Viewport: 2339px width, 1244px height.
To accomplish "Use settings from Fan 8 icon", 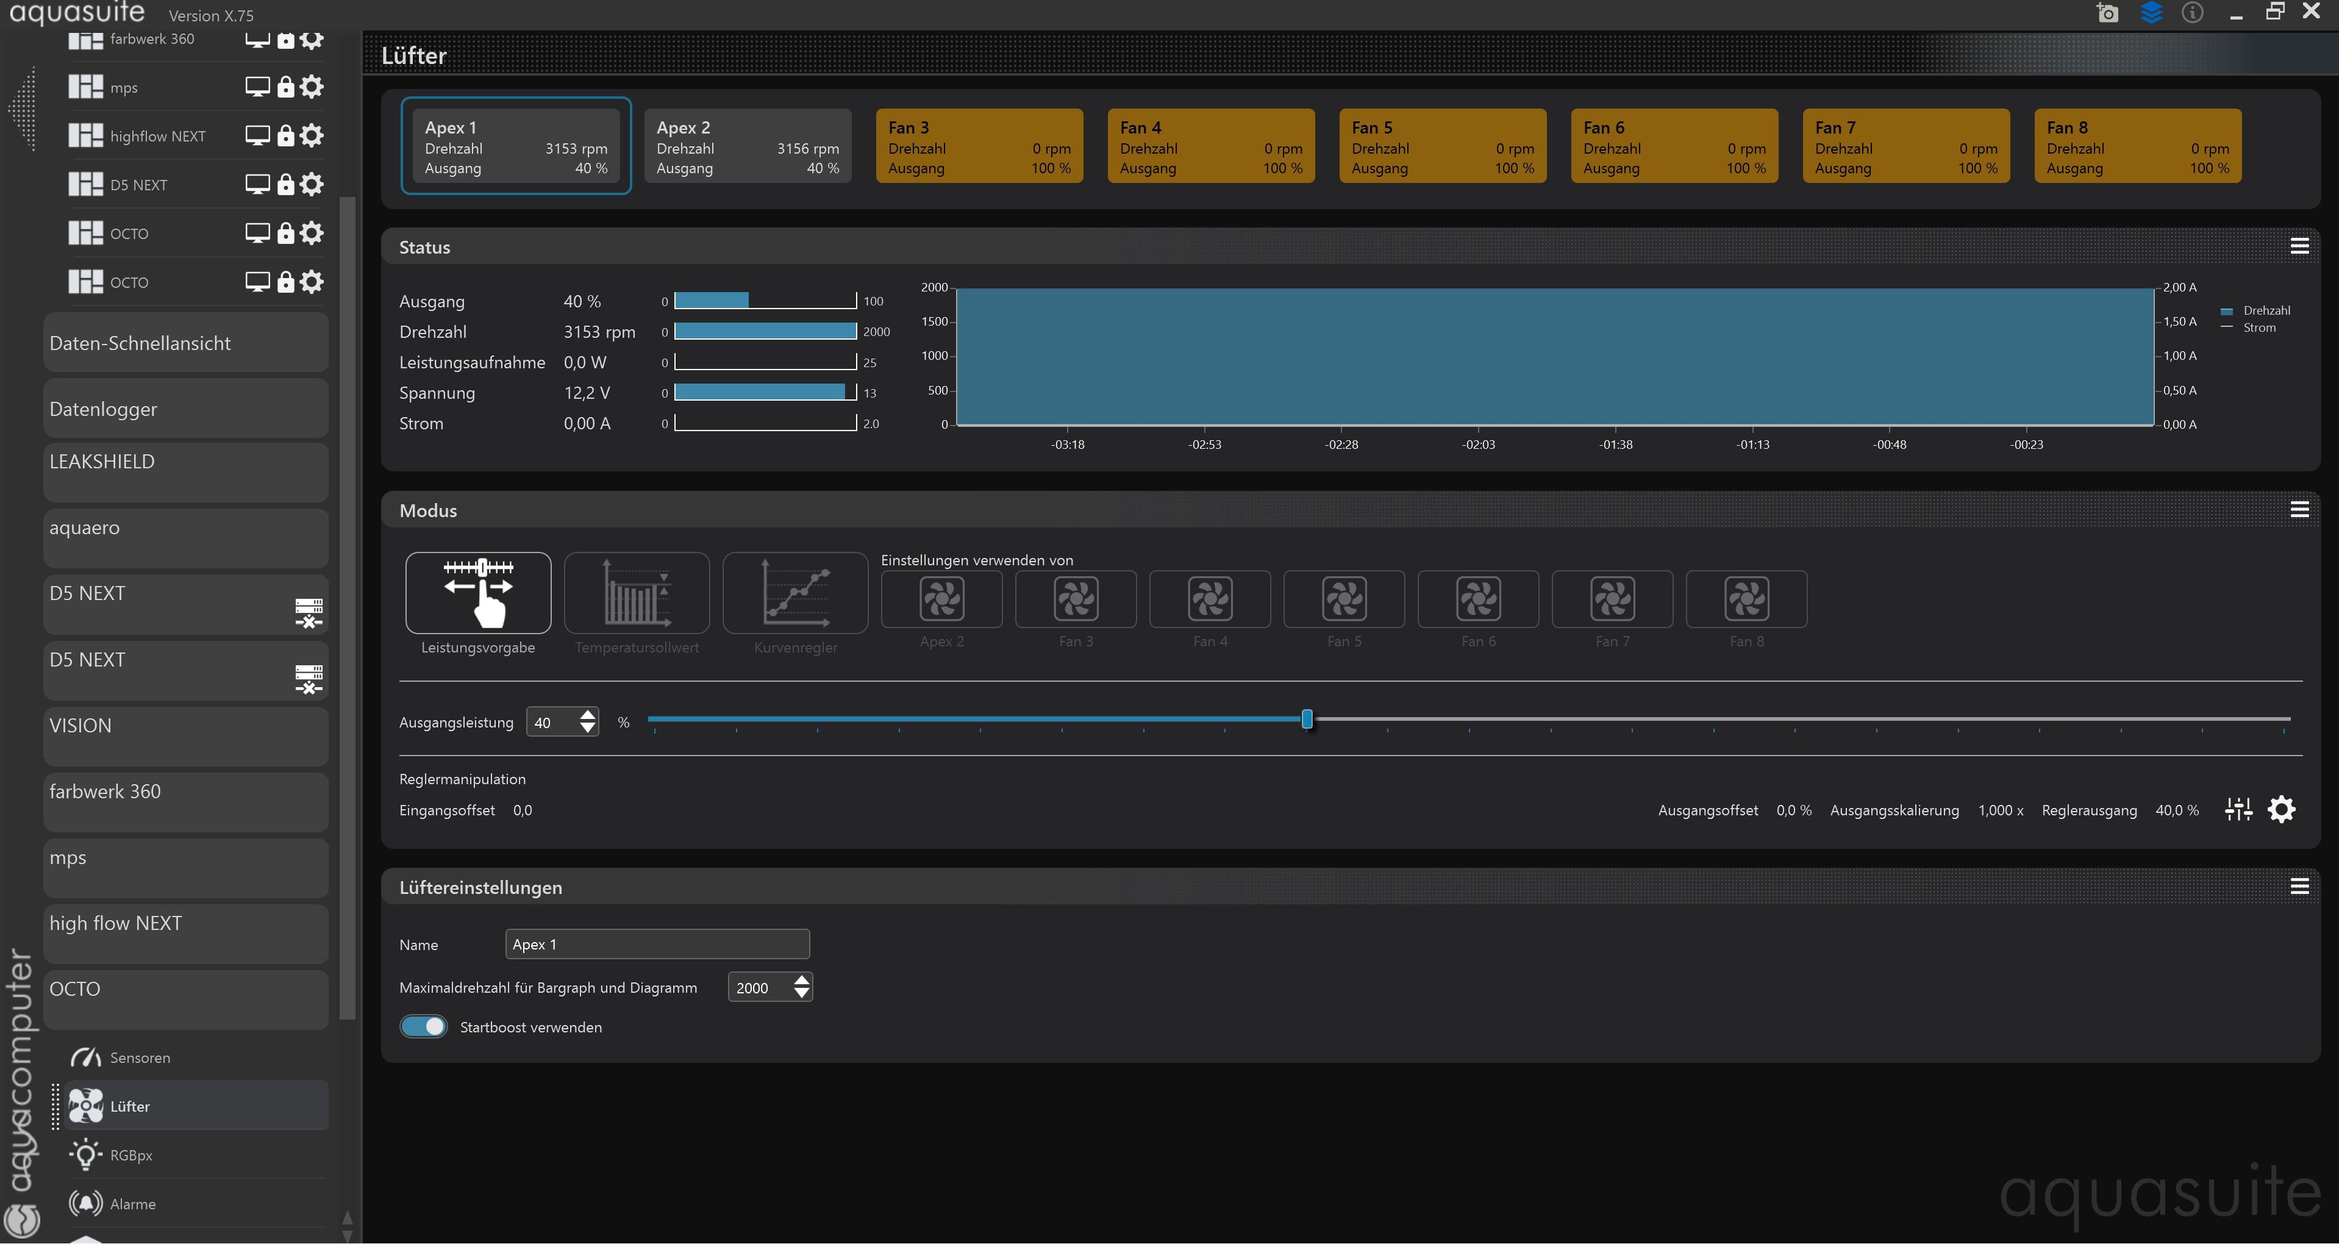I will click(1746, 599).
